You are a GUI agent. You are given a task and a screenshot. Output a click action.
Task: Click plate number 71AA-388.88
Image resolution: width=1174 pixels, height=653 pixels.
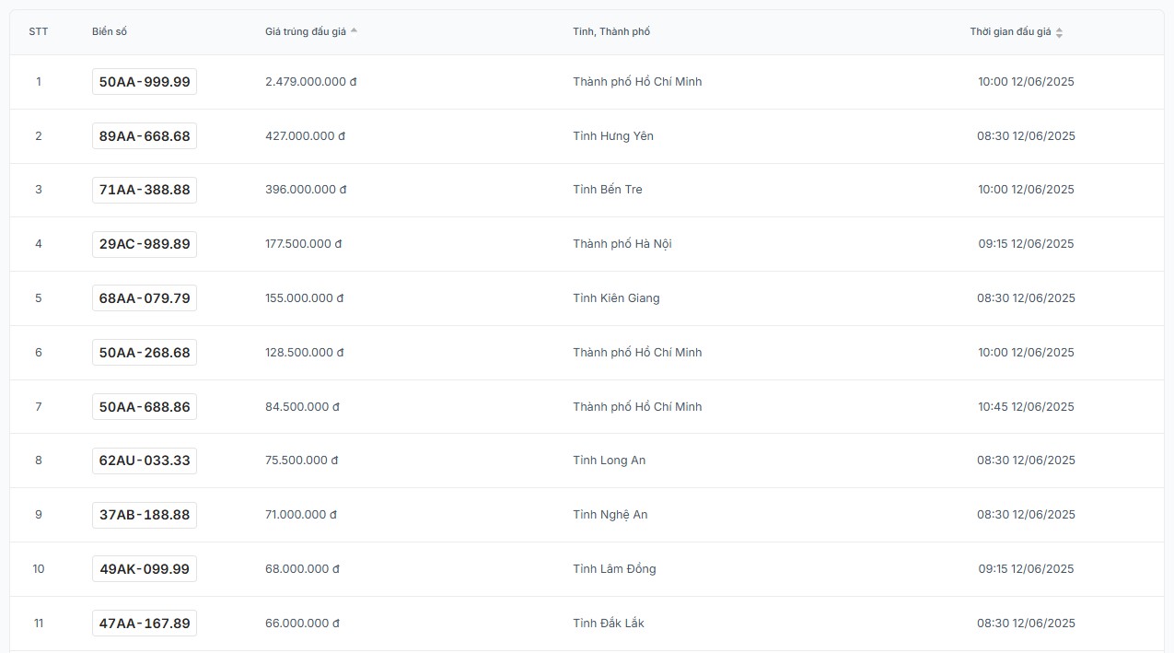tap(145, 190)
